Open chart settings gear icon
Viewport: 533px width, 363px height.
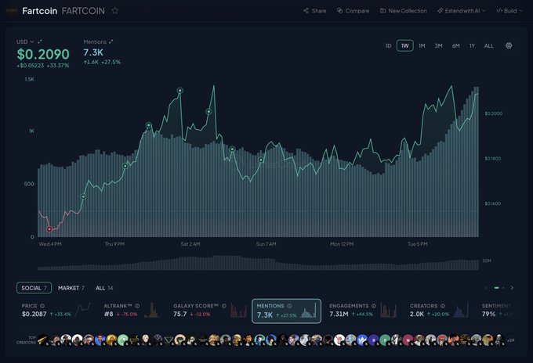pos(509,45)
